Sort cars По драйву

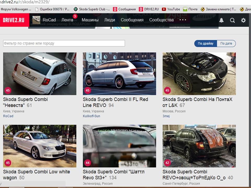pos(206,44)
